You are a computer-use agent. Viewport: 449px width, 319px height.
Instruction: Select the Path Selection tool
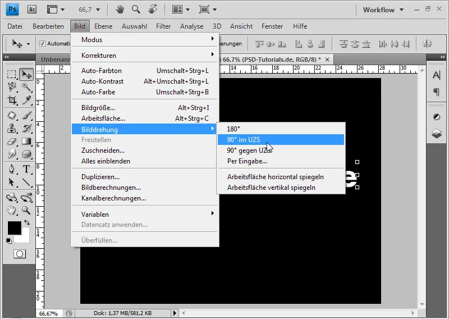click(12, 182)
